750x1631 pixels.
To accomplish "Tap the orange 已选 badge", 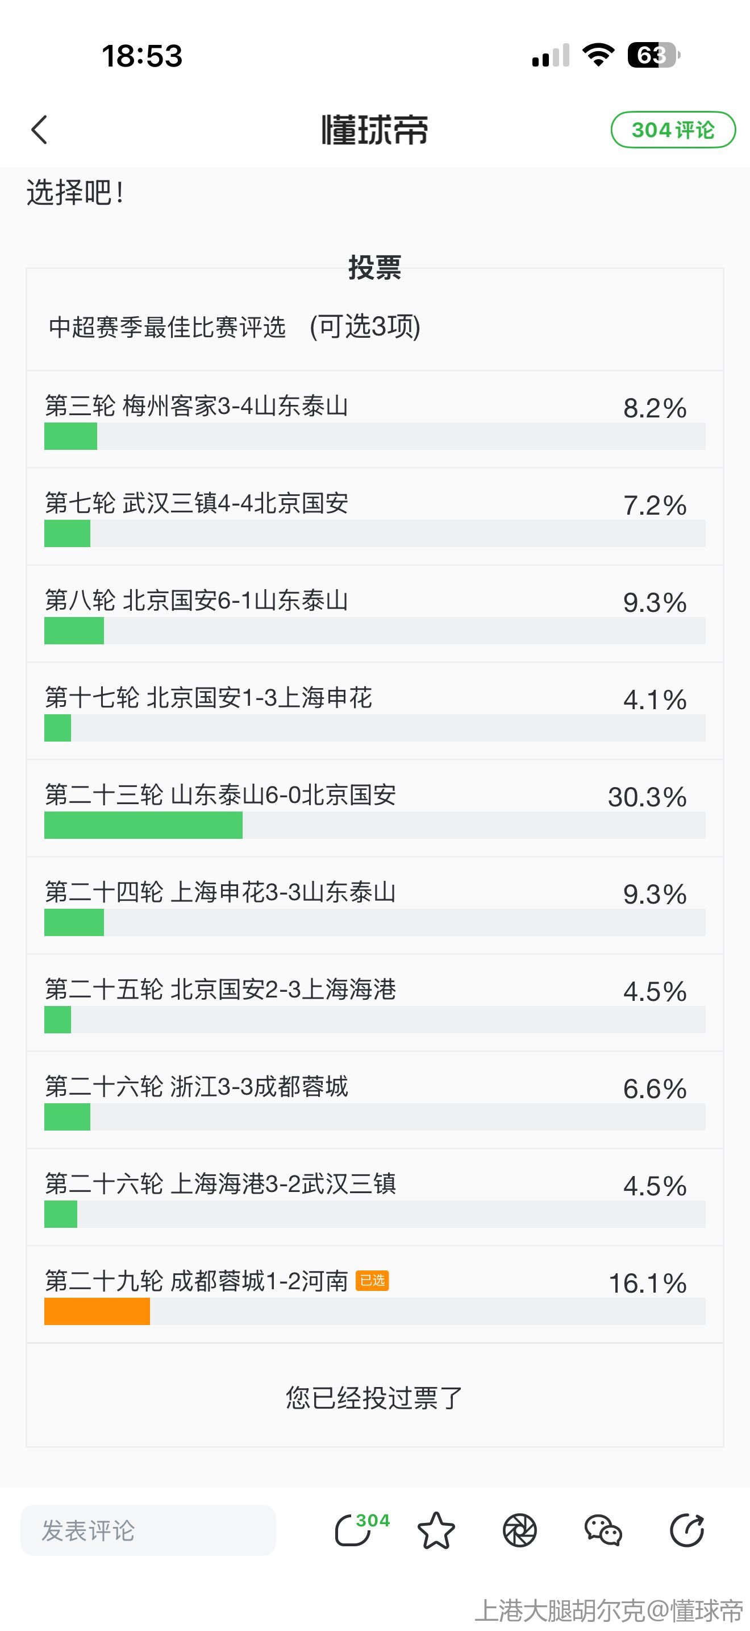I will (373, 1280).
